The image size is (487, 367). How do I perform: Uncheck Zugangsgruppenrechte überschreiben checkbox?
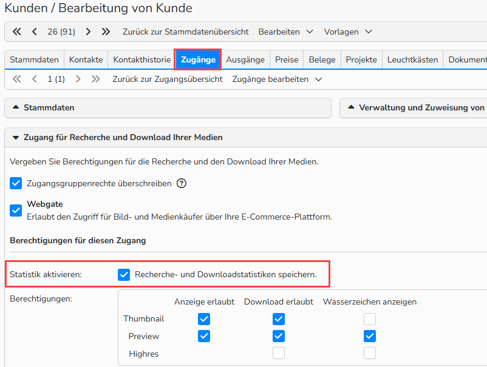[16, 183]
